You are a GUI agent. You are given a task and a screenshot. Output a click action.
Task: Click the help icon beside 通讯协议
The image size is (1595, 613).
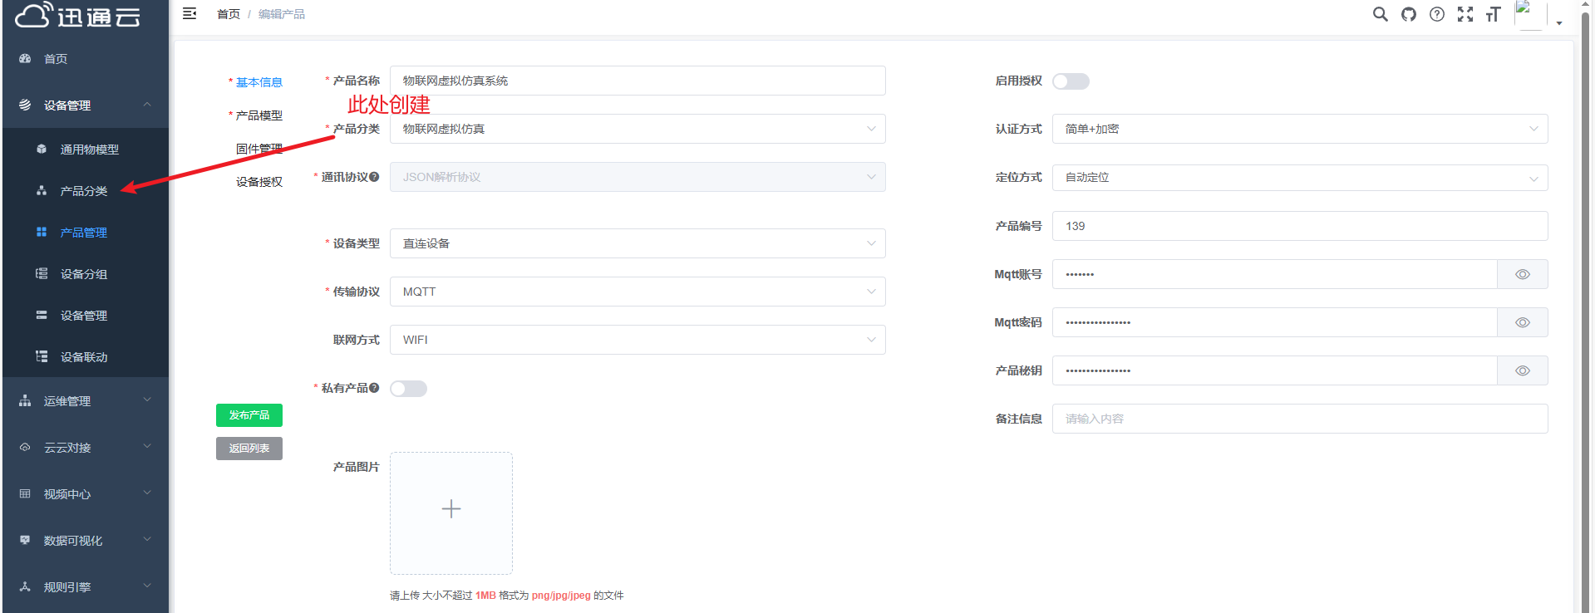pyautogui.click(x=374, y=177)
